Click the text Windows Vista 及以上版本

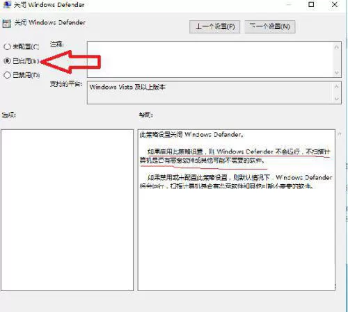click(127, 87)
